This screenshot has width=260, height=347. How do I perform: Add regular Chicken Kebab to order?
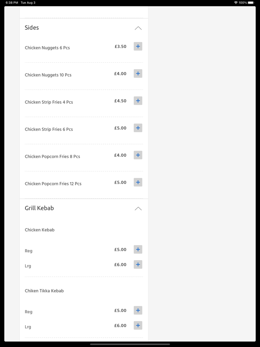click(x=138, y=250)
